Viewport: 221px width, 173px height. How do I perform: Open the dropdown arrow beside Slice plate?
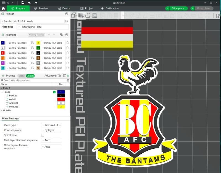coord(167,9)
